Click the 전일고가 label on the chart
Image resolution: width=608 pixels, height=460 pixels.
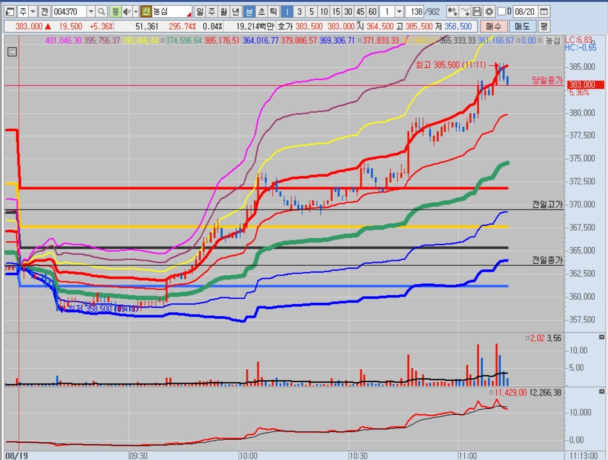(x=547, y=204)
